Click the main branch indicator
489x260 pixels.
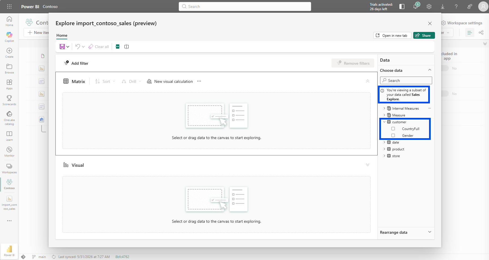pos(39,257)
